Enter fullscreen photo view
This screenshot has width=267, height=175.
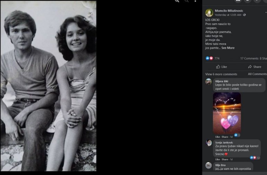(x=196, y=1)
